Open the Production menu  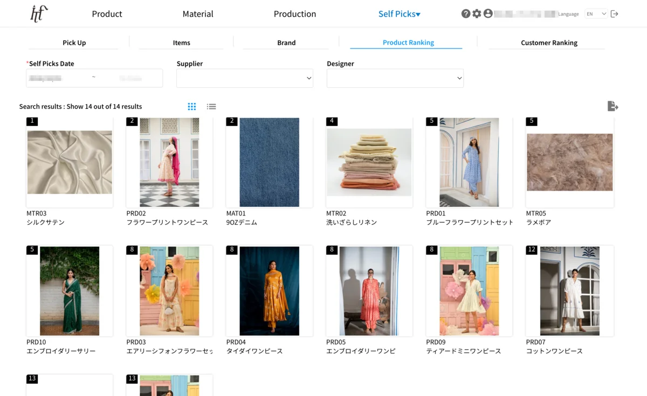click(x=295, y=14)
